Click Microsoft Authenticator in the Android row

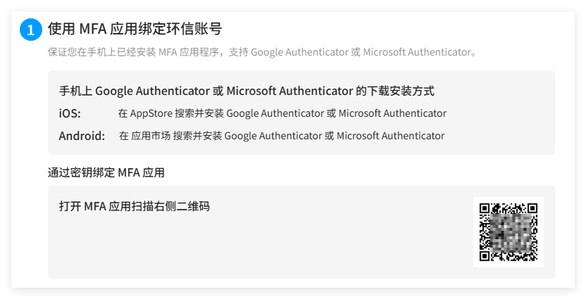pyautogui.click(x=390, y=136)
